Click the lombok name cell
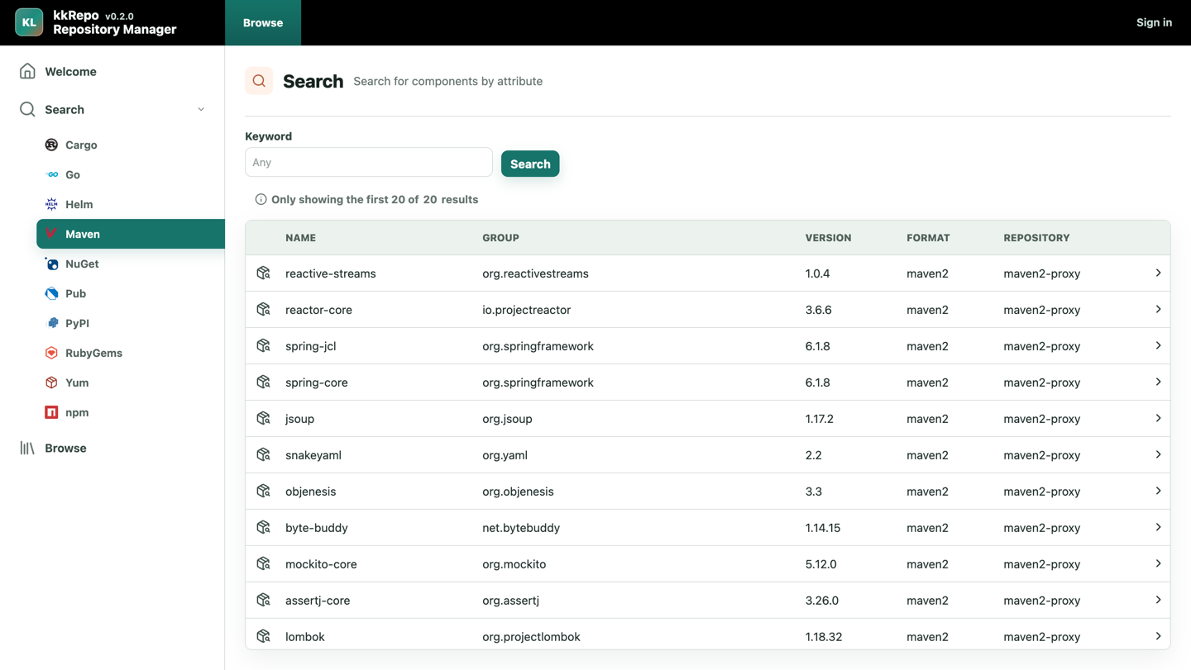1191x670 pixels. tap(305, 636)
